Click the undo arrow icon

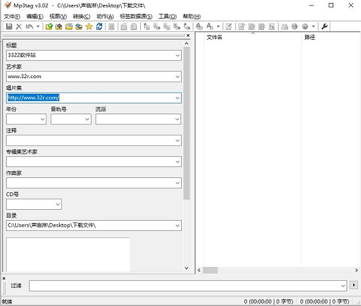pyautogui.click(x=29, y=26)
